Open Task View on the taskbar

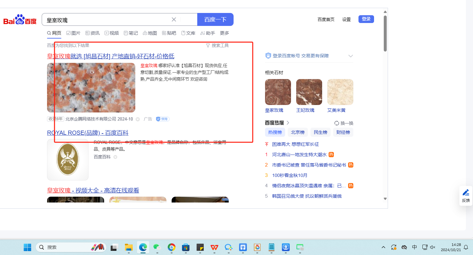pos(114,247)
